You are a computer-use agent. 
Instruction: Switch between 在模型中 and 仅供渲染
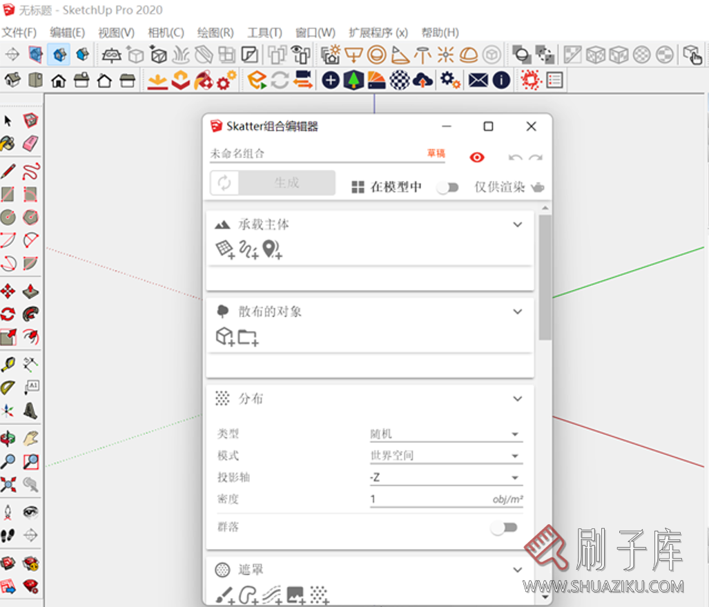tap(447, 186)
